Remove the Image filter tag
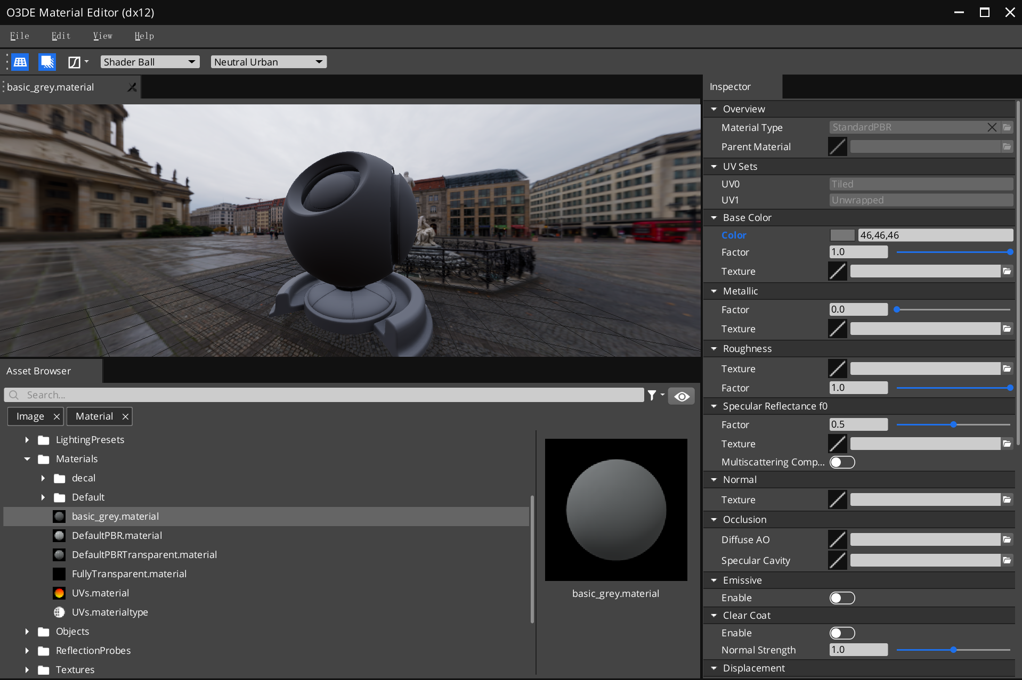This screenshot has height=680, width=1022. coord(56,416)
